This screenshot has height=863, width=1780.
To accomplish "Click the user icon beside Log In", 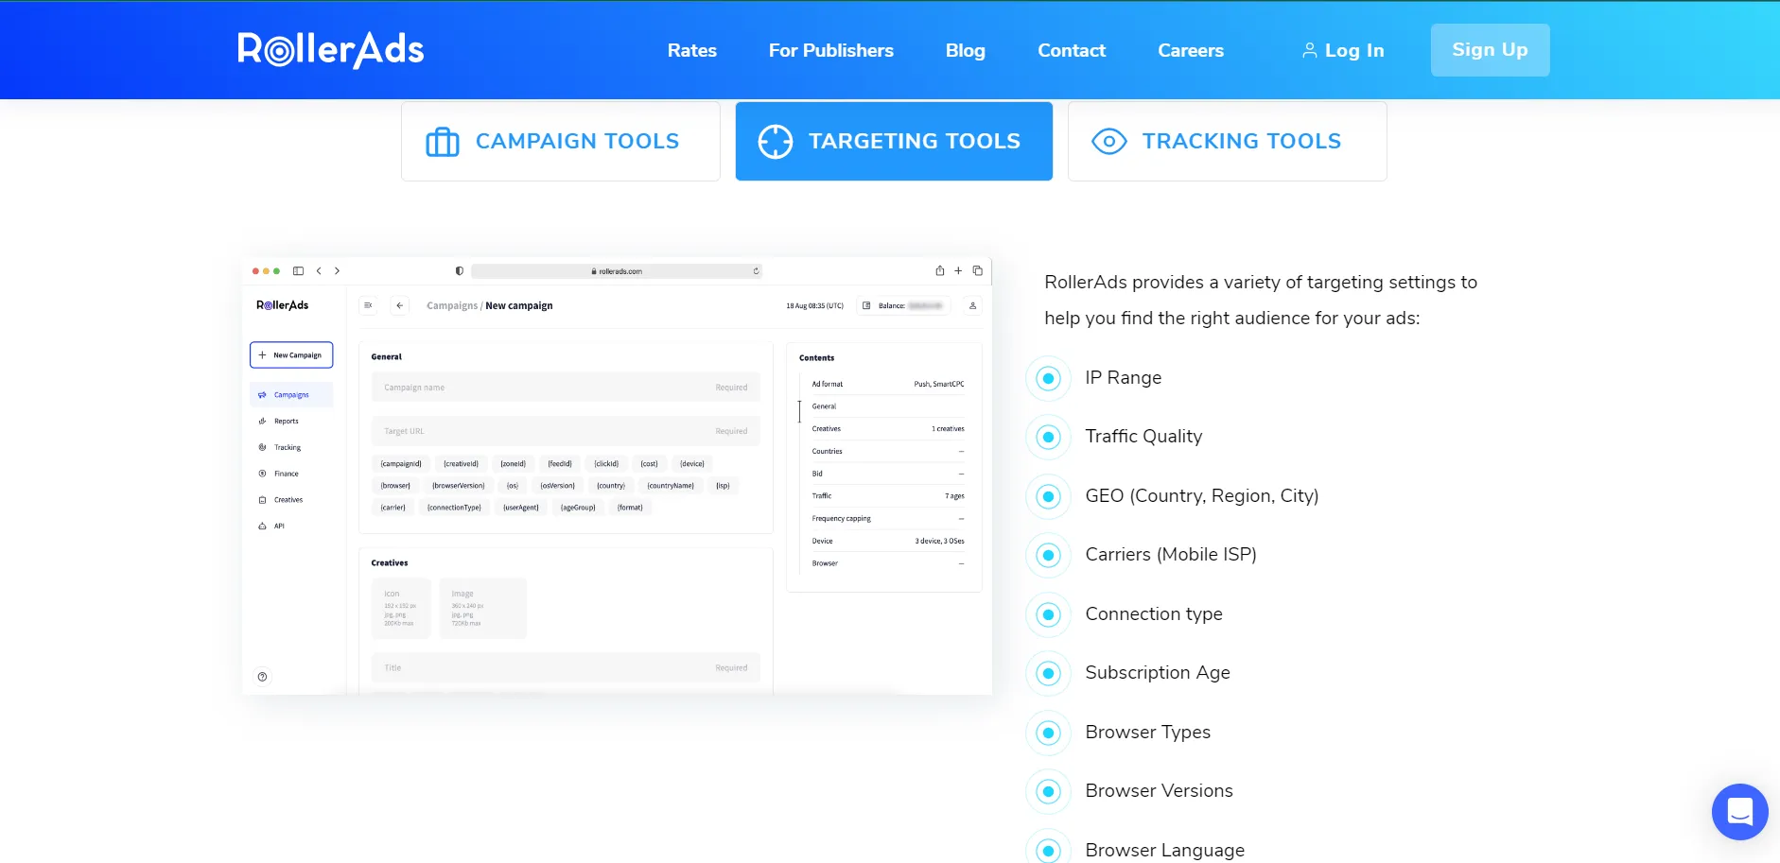I will tap(1309, 51).
